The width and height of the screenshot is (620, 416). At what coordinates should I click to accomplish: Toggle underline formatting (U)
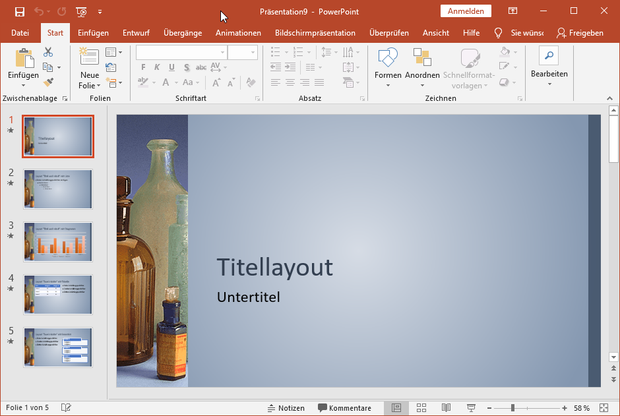coord(171,67)
